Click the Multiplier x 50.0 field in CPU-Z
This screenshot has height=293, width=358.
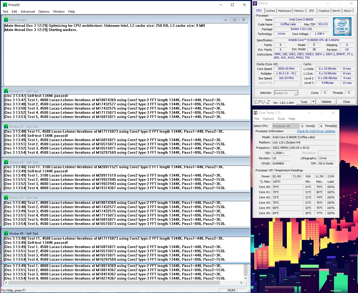coord(287,73)
